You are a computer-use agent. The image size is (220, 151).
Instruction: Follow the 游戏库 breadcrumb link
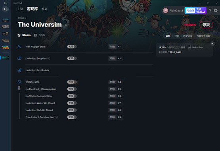tap(21, 18)
